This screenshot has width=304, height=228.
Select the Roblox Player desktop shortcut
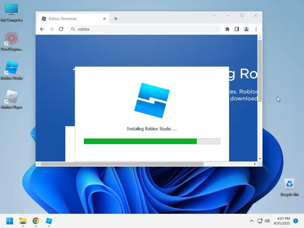coord(12,99)
